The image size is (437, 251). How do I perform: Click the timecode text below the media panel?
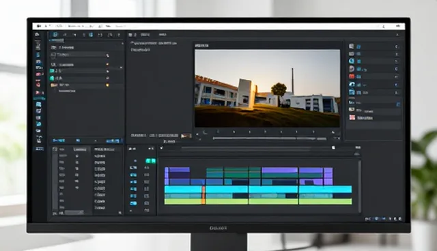point(155,135)
